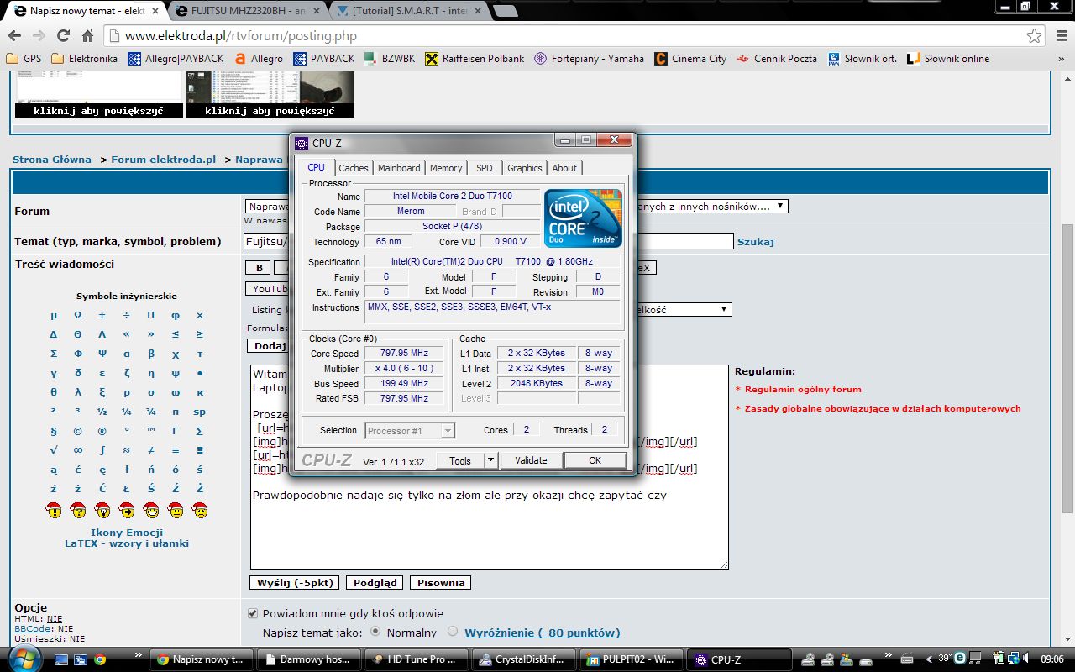Open the Strona Główna breadcrumb link
The height and width of the screenshot is (672, 1075).
pos(52,160)
